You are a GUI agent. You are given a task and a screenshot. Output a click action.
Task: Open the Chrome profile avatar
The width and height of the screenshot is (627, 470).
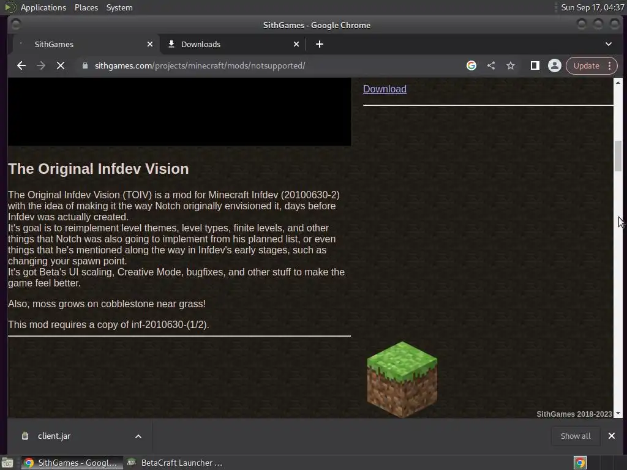coord(555,65)
